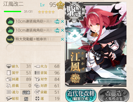Click the 耐久 heart icon
Image resolution: width=133 pixels, height=102 pixels.
9,66
